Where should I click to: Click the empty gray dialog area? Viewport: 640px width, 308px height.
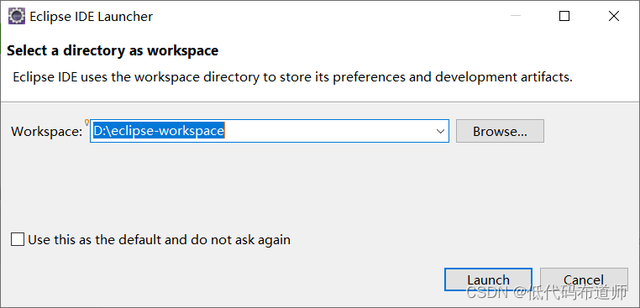click(x=318, y=188)
